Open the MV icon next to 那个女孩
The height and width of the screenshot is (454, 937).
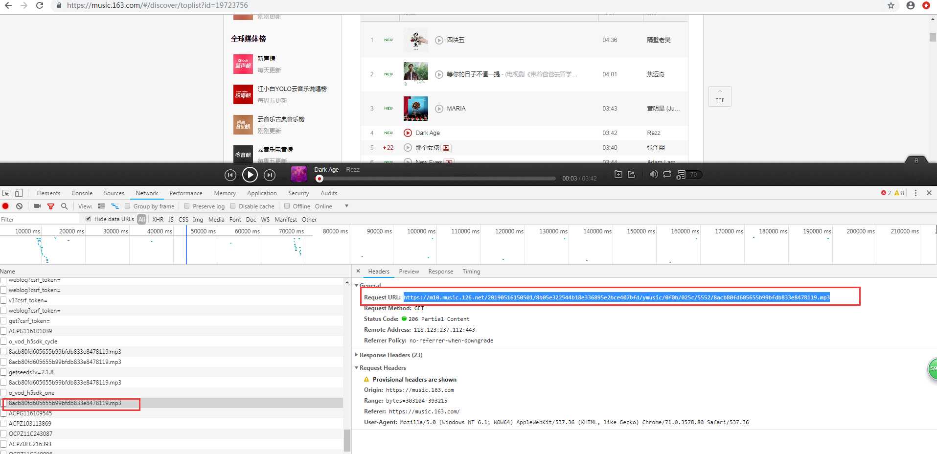click(446, 148)
